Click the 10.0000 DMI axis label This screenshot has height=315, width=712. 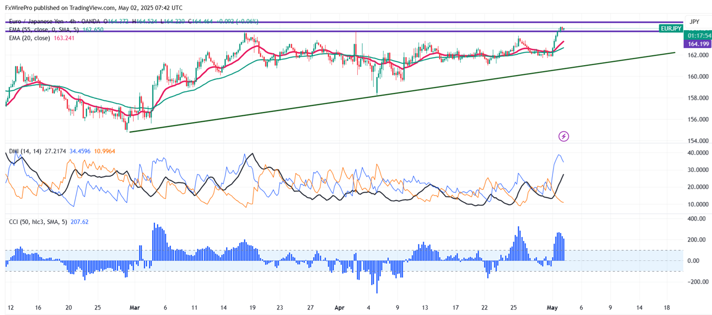coord(697,204)
